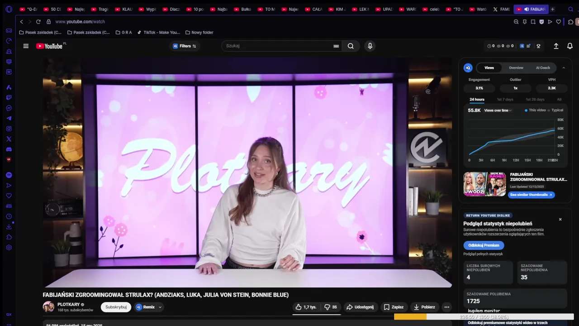Close the Return YouTube Dislike panel
This screenshot has height=326, width=579.
(560, 219)
